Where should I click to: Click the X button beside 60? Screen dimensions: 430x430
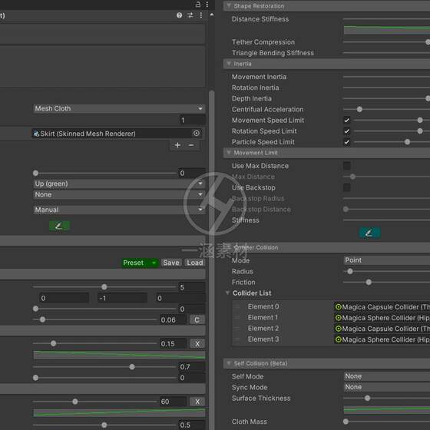point(197,402)
